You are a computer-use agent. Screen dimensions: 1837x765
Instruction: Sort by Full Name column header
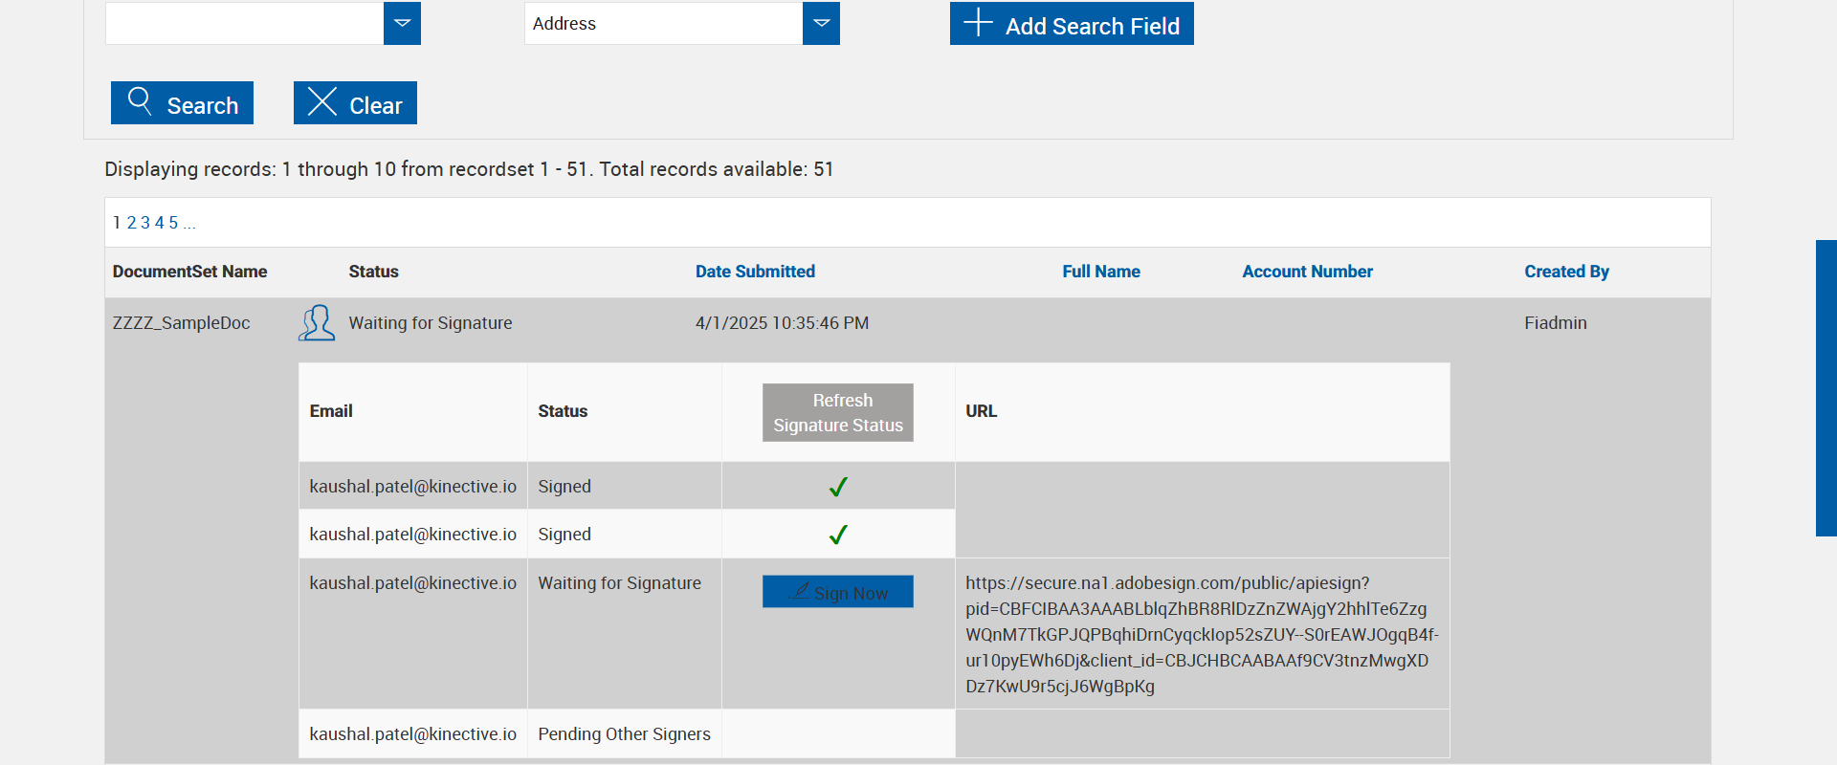(x=1101, y=272)
